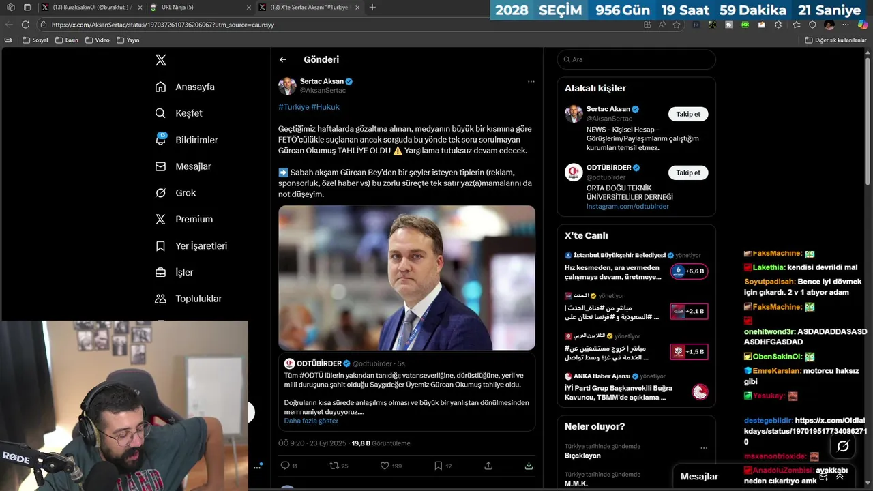Open ANKA Haber Ajansı live item

click(636, 387)
